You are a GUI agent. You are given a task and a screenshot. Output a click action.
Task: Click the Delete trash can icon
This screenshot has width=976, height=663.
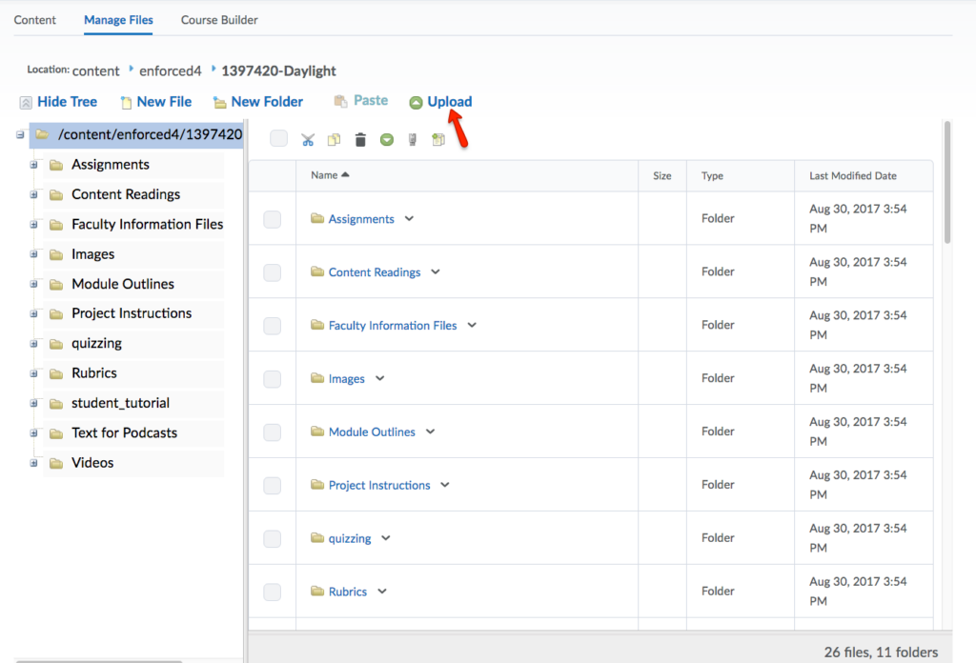coord(360,140)
